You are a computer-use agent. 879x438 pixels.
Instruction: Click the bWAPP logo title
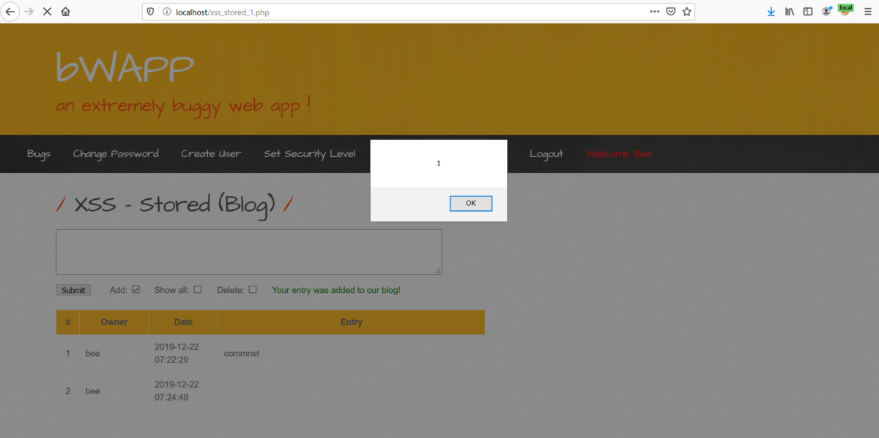click(125, 68)
